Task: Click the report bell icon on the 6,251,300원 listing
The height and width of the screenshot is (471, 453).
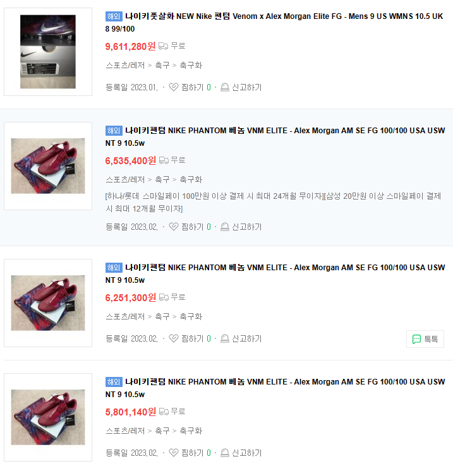Action: (x=224, y=338)
